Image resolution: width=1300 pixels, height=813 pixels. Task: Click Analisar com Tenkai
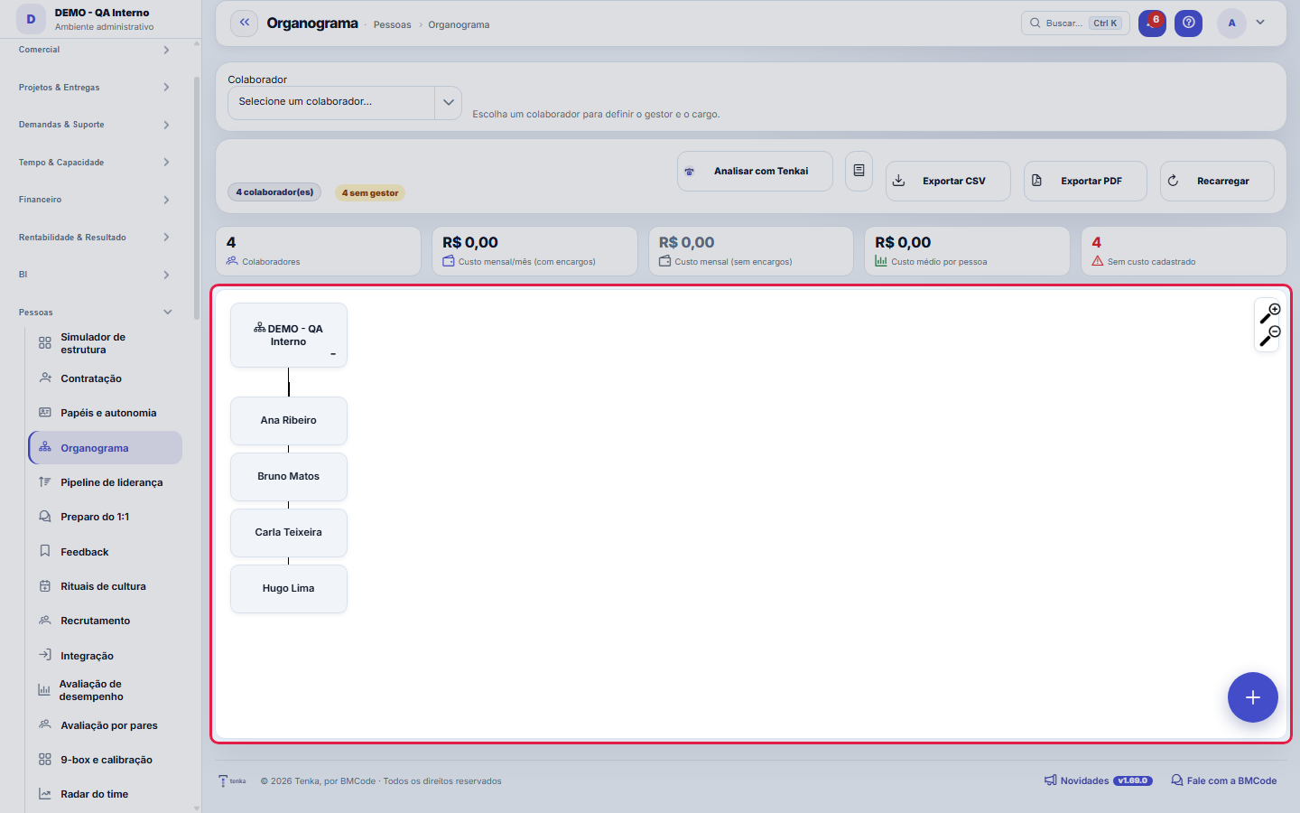(755, 171)
